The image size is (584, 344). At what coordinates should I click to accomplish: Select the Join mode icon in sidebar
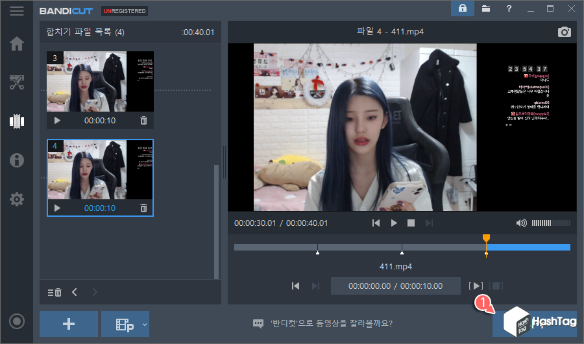17,121
